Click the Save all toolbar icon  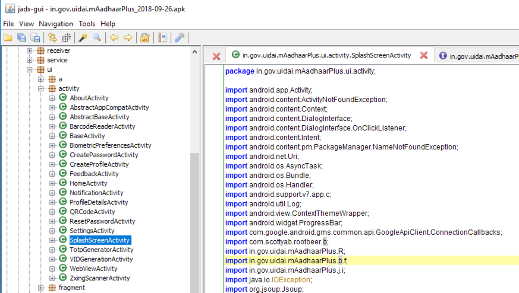click(x=22, y=38)
